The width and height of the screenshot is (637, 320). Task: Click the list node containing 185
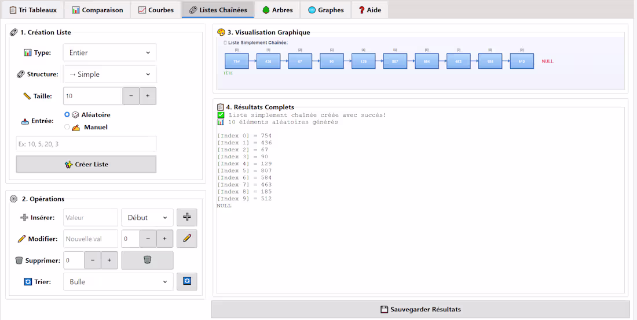(x=490, y=61)
